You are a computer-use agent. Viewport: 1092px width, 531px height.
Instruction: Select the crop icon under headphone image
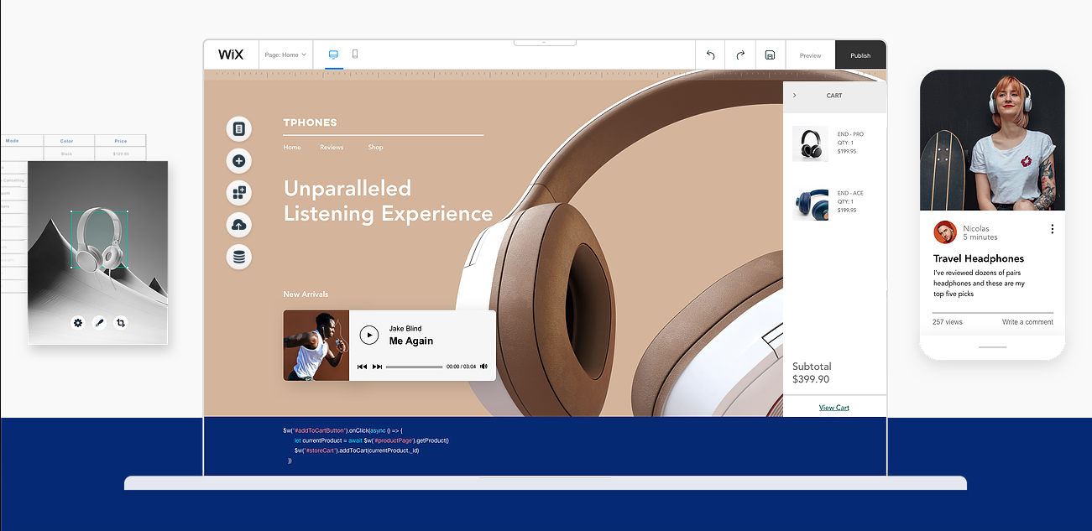121,322
